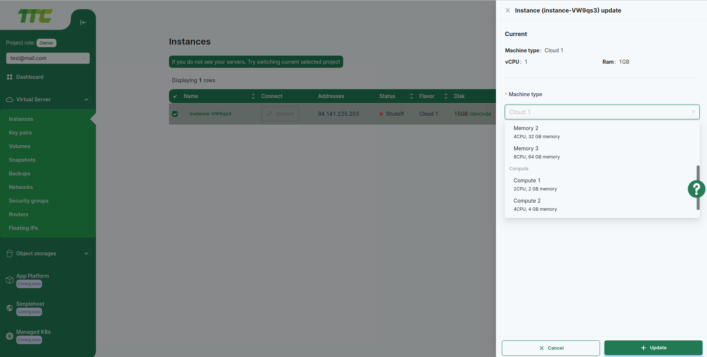The image size is (707, 357).
Task: Click the Connect column header
Action: [272, 96]
